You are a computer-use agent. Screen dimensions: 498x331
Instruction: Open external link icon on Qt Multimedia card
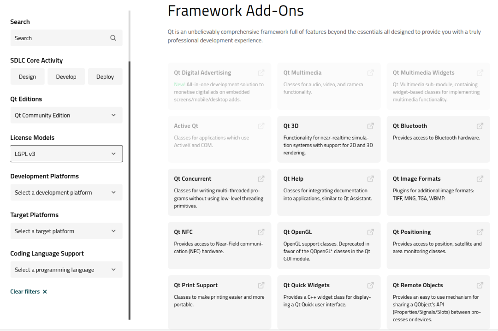[370, 73]
